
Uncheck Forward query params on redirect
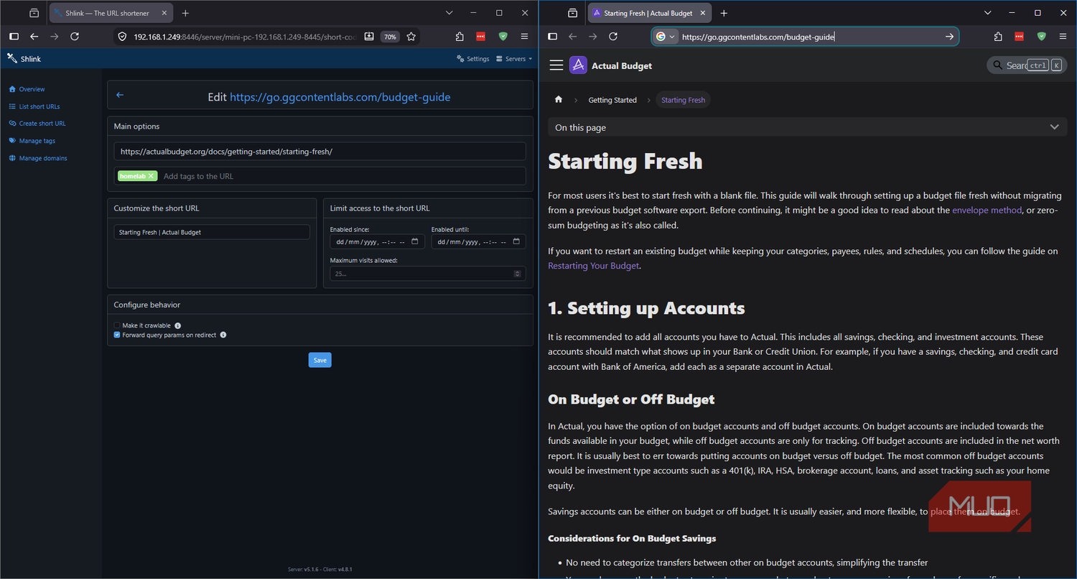[117, 335]
